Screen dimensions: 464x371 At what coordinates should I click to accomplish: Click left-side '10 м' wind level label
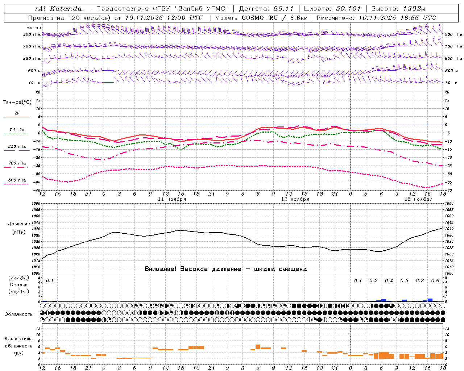click(35, 83)
